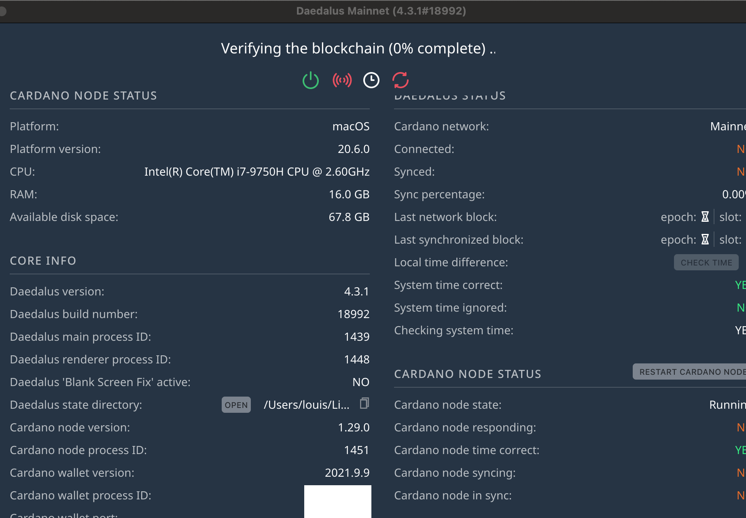
Task: Select the Cardano node process ID '1451'
Action: pos(357,450)
